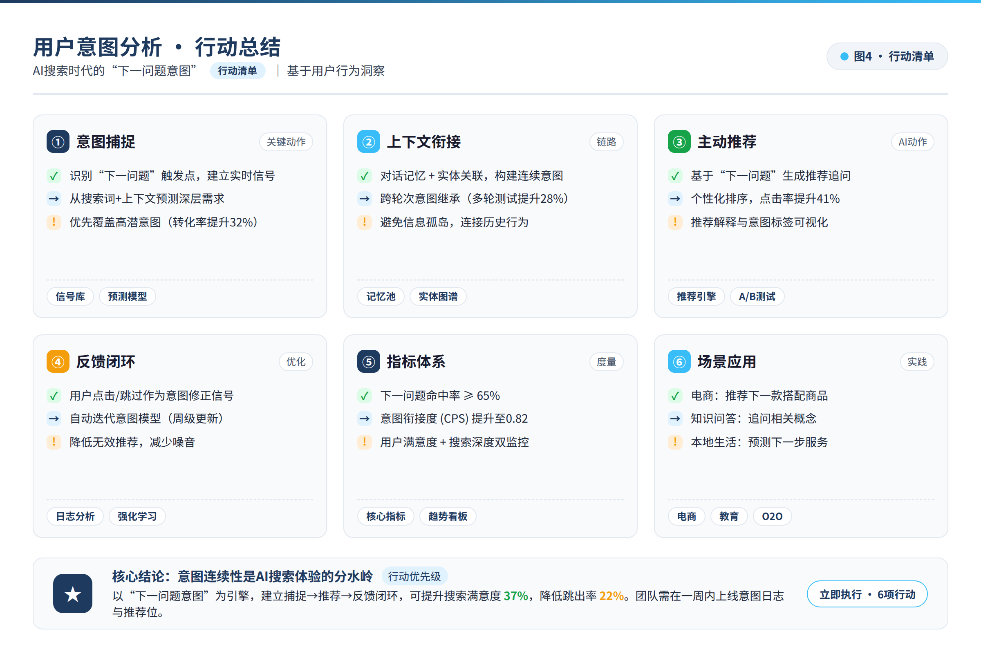Click the 图4 · 行动清单 badge
Viewport: 981px width, 654px height.
pyautogui.click(x=887, y=56)
